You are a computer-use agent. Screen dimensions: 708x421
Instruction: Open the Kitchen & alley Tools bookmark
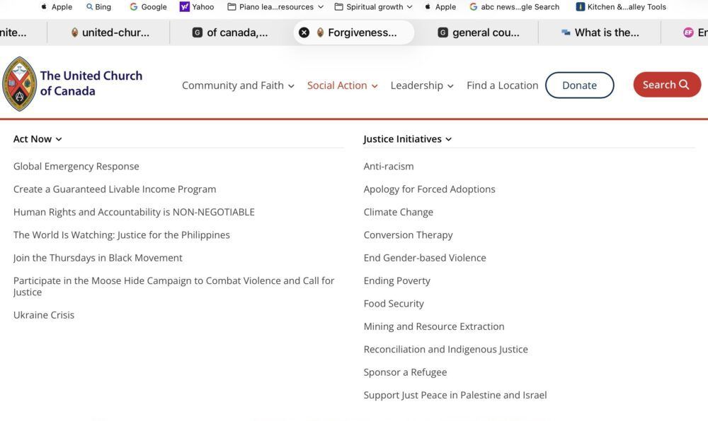pyautogui.click(x=622, y=7)
